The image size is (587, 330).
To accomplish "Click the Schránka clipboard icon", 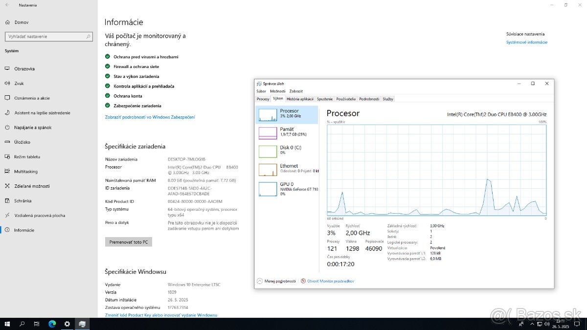I will [x=7, y=201].
